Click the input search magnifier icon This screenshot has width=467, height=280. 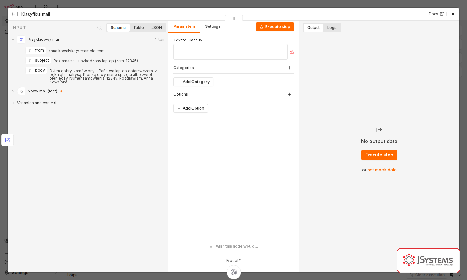tap(100, 28)
